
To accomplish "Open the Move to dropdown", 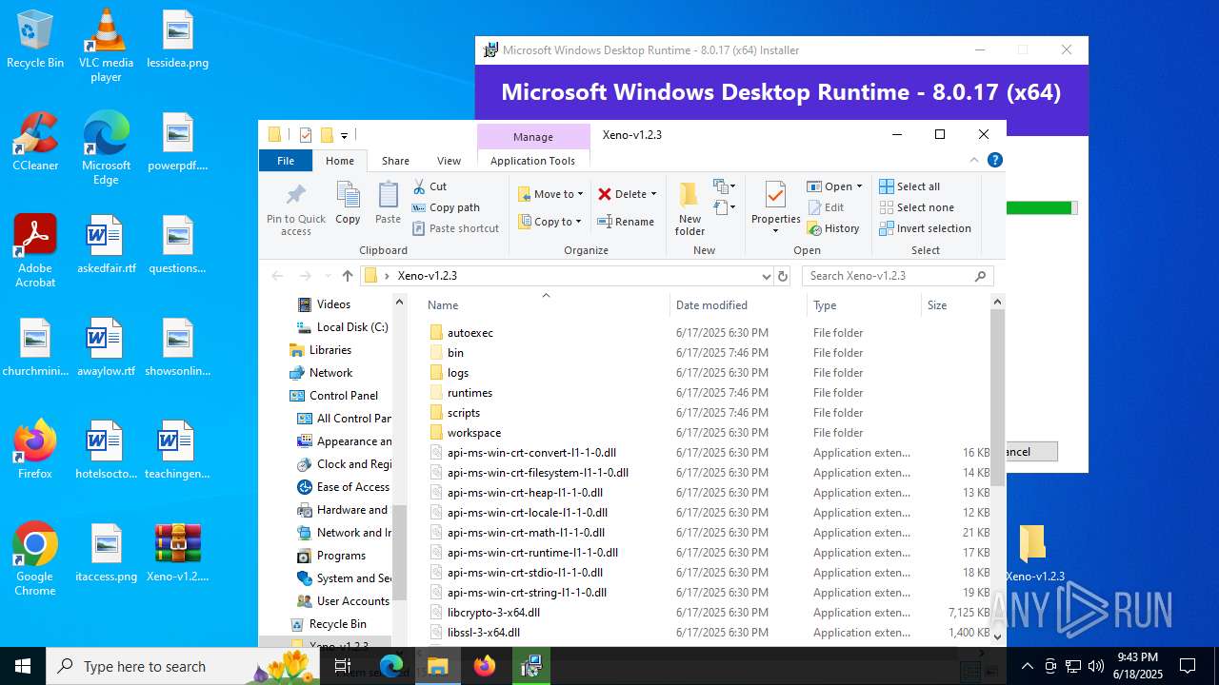I will point(550,194).
